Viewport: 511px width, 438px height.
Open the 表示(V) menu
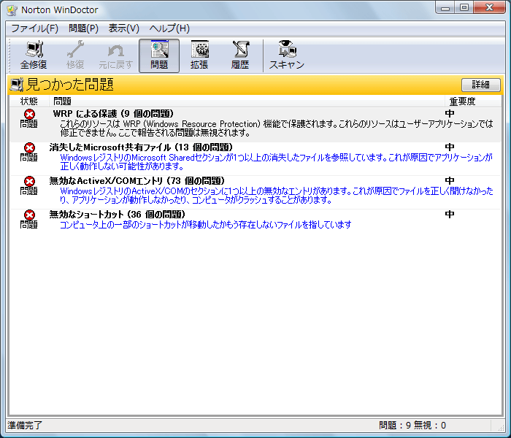124,28
